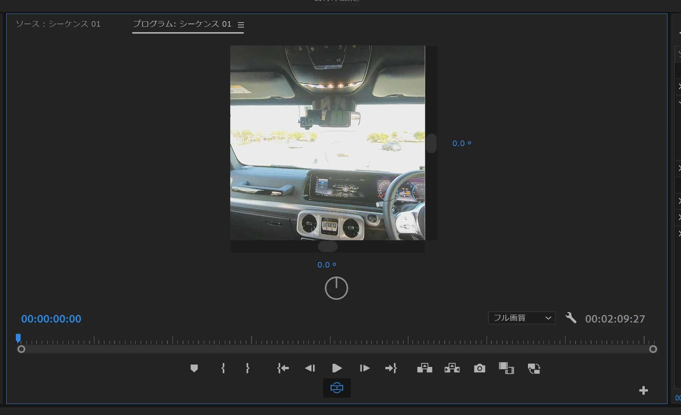Switch to the ソース：シーケンス 01 tab
This screenshot has height=415, width=681.
(58, 24)
